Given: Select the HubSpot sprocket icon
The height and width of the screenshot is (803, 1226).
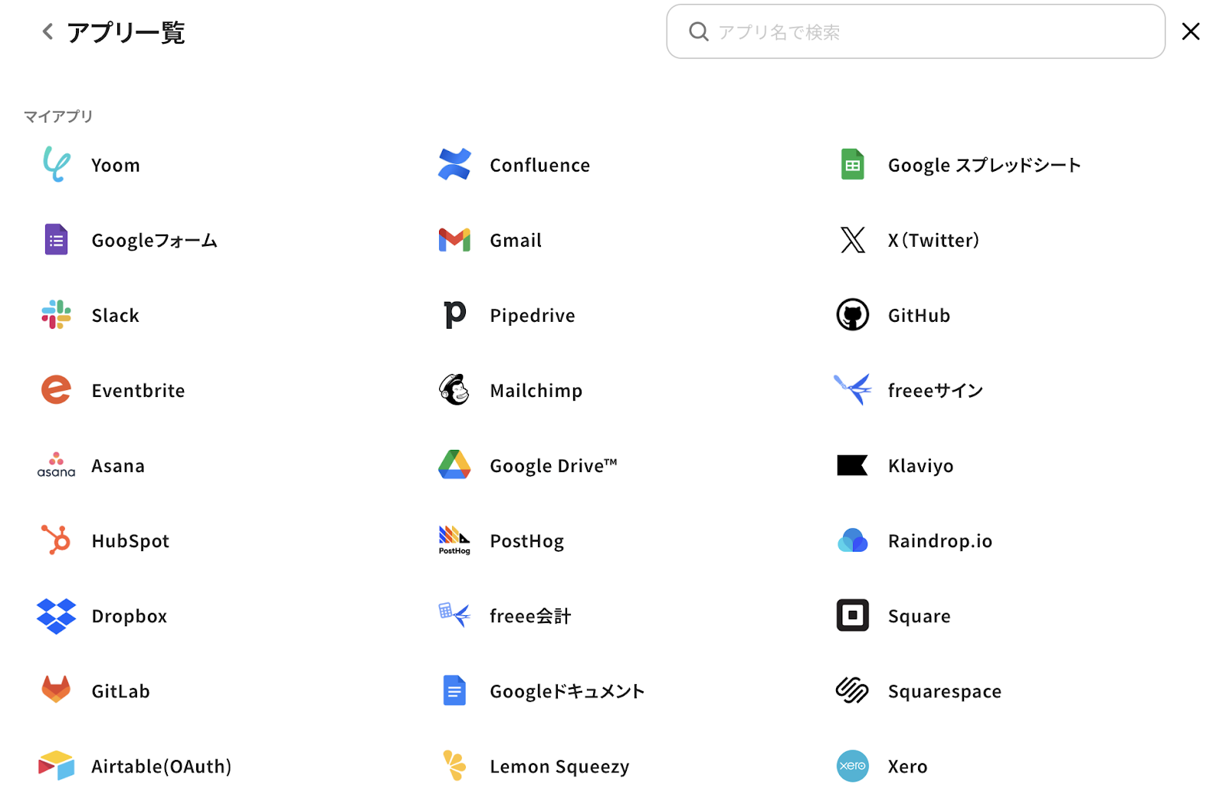Looking at the screenshot, I should click(56, 540).
